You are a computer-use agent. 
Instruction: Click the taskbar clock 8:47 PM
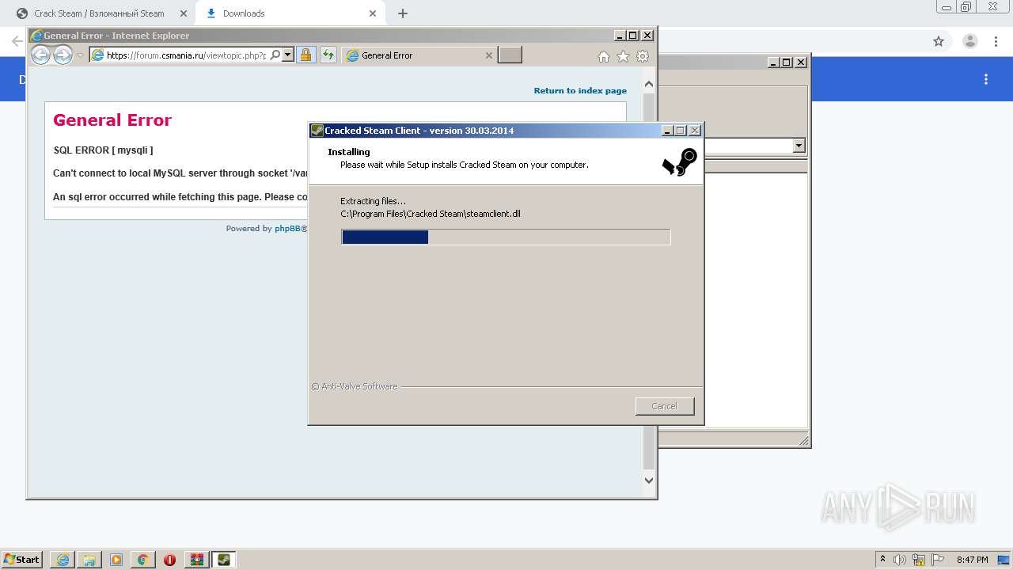[972, 560]
